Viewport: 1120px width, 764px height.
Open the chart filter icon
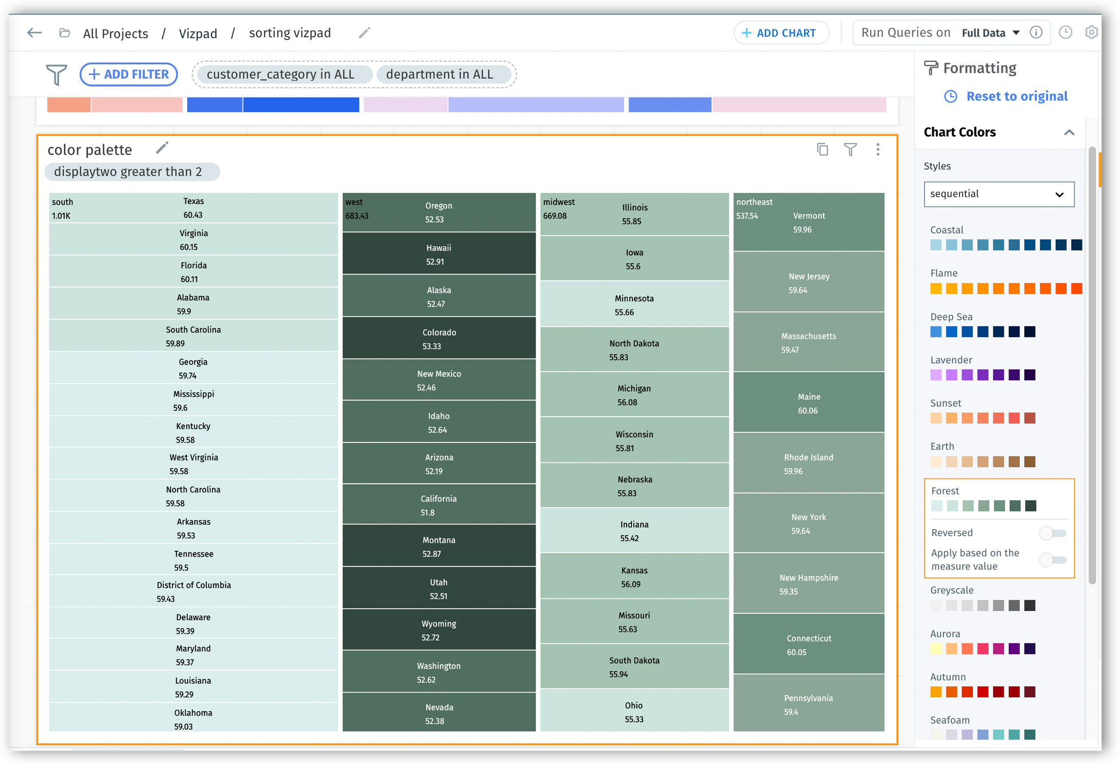[850, 150]
